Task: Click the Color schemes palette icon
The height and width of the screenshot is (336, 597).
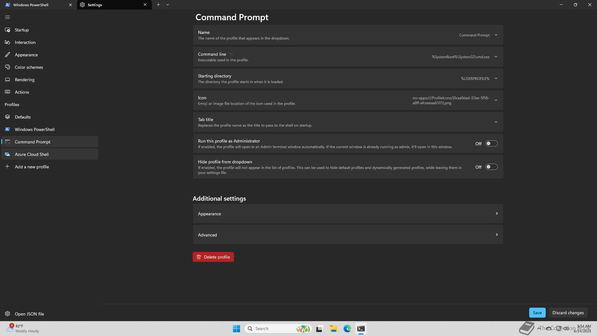Action: click(7, 67)
